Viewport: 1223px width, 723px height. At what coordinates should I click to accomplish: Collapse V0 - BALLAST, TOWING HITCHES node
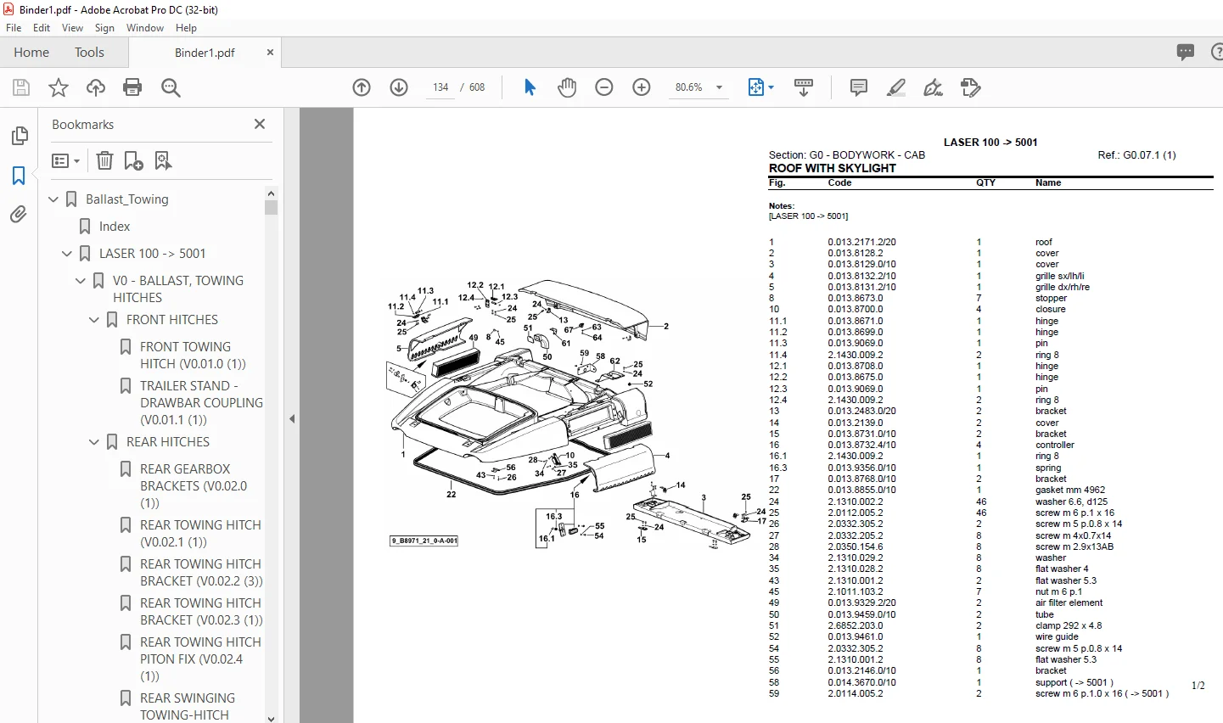(81, 281)
